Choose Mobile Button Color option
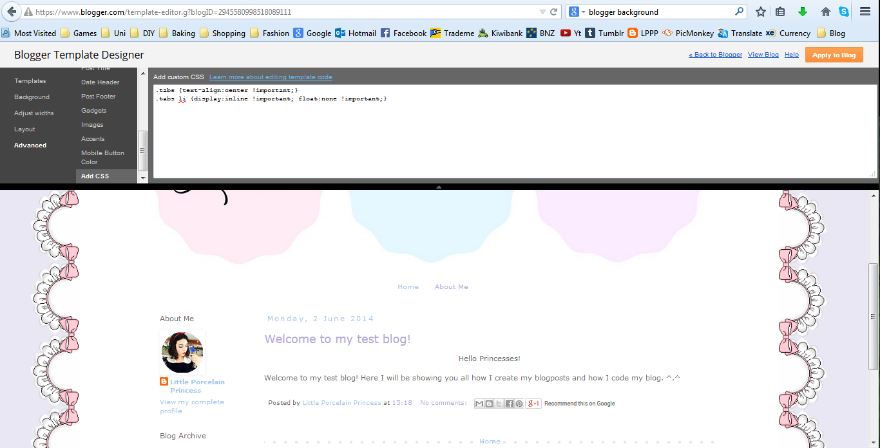This screenshot has width=880, height=448. (102, 158)
